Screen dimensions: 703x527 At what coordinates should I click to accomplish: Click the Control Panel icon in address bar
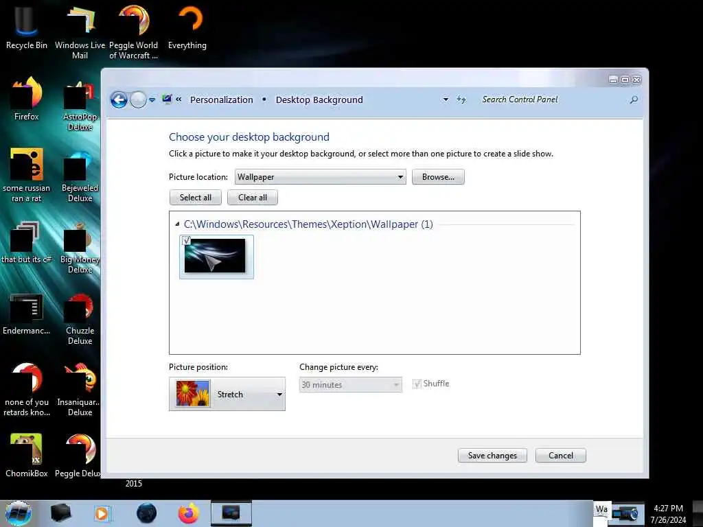(167, 99)
